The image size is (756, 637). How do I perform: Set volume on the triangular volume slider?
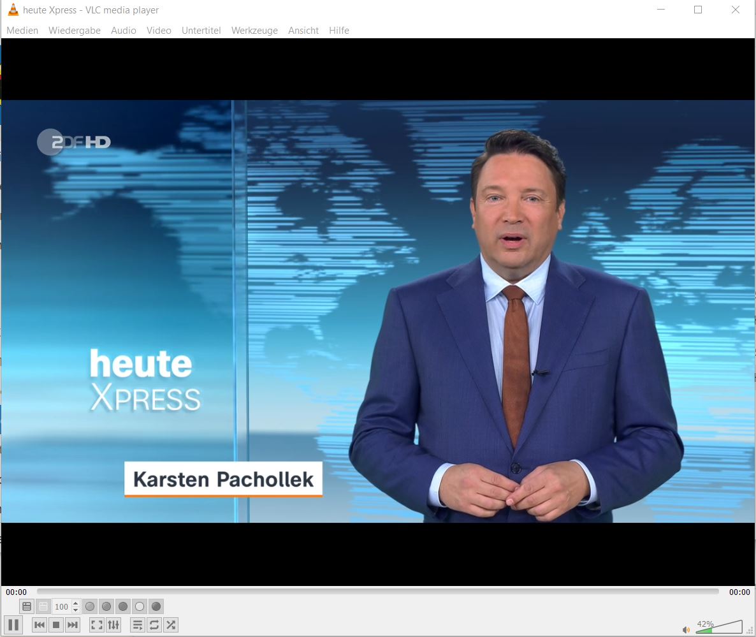coord(719,627)
